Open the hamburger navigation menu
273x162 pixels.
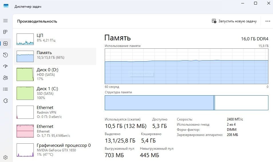tap(5, 21)
